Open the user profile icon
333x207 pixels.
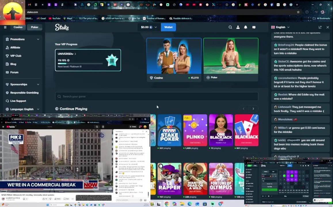point(238,27)
